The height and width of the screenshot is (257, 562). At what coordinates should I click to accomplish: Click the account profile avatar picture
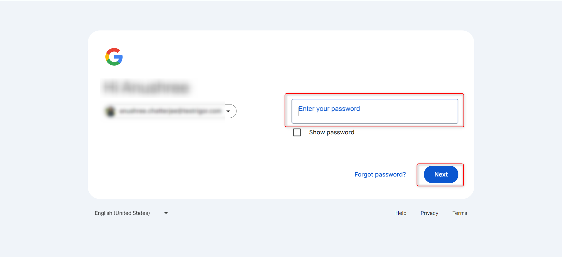click(x=111, y=111)
